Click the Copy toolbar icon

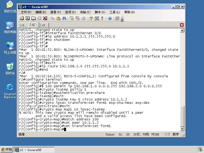[53, 18]
